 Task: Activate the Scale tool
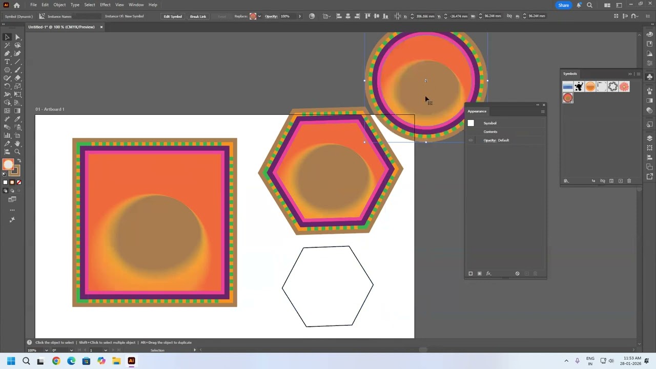click(x=17, y=86)
